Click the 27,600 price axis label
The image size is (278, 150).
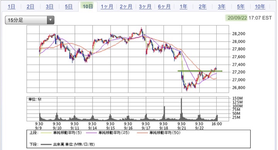point(239,57)
